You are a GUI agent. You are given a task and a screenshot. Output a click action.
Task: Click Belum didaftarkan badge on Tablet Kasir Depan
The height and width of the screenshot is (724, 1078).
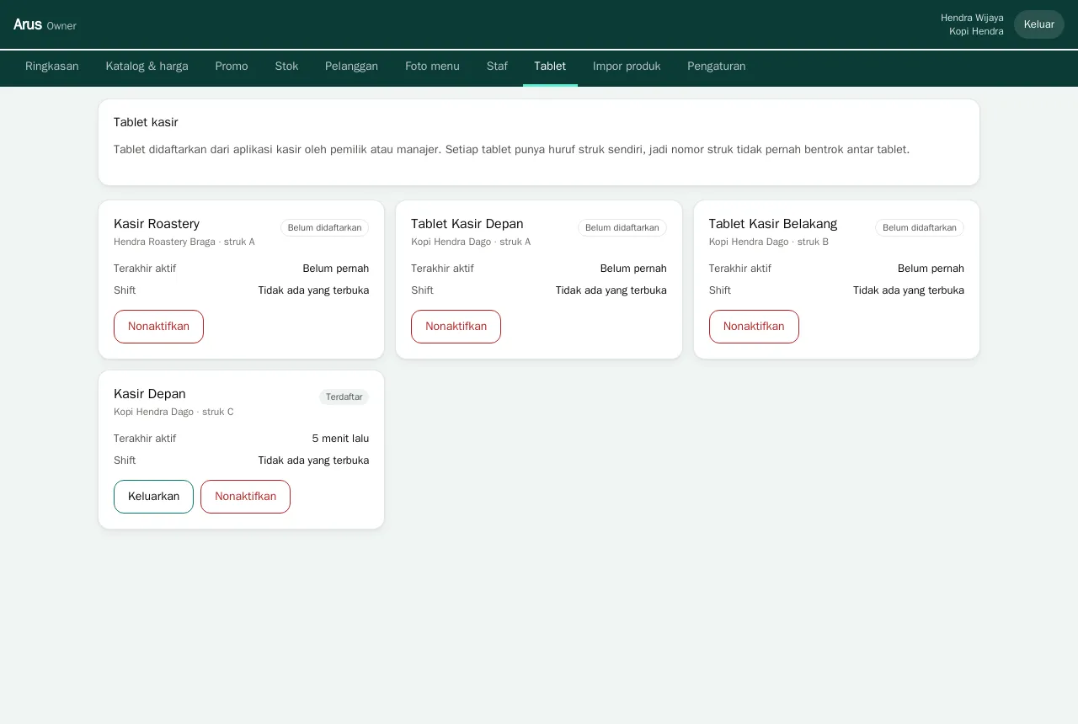click(x=622, y=227)
